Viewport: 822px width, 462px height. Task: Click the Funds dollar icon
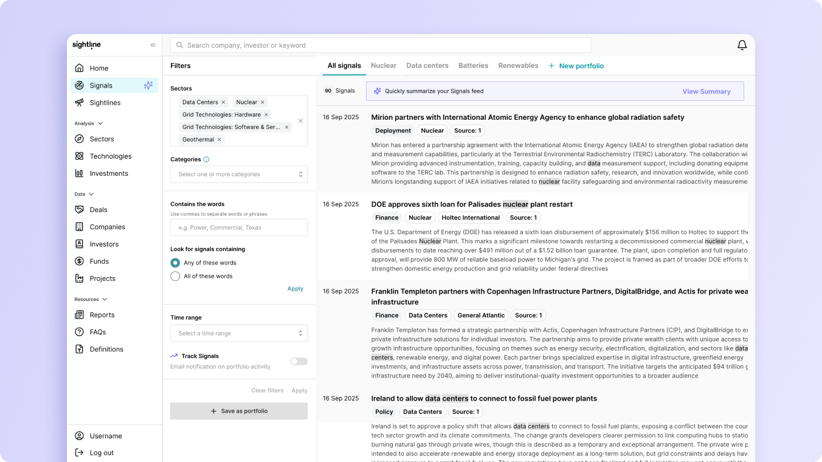(x=79, y=261)
